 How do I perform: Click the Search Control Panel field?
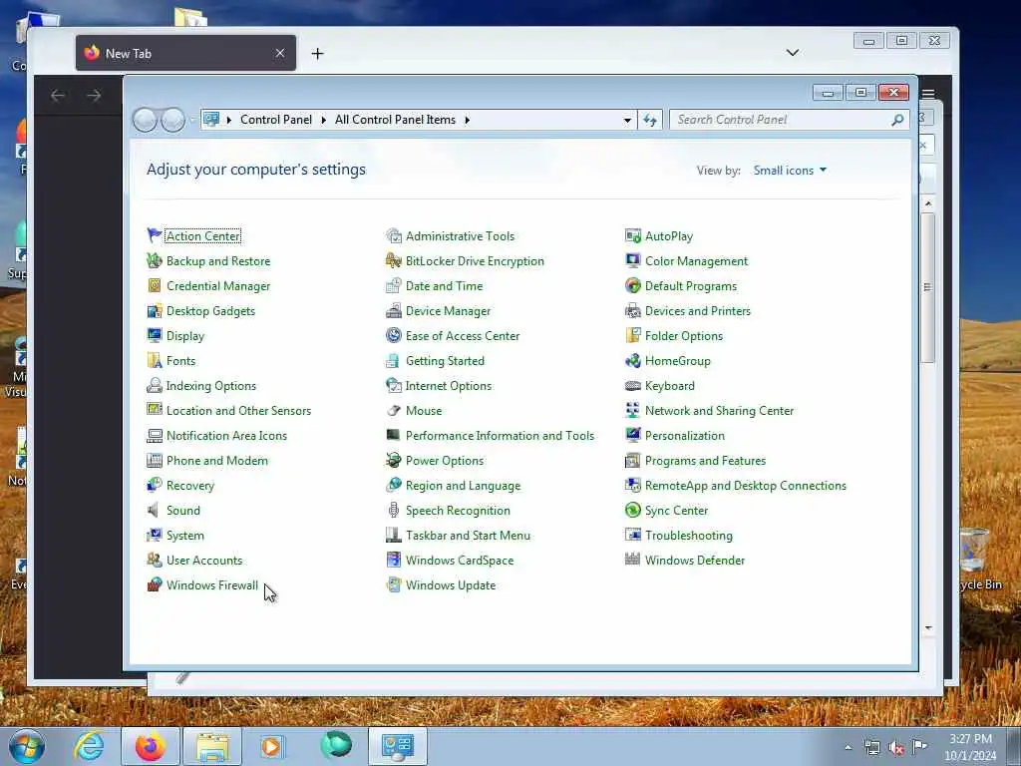pyautogui.click(x=789, y=120)
